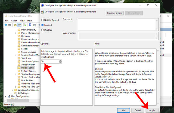Click the Apply button
174x113 pixels.
[152, 110]
